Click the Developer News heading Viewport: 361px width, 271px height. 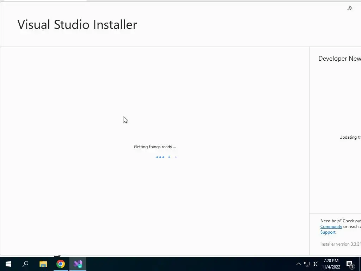pos(339,59)
